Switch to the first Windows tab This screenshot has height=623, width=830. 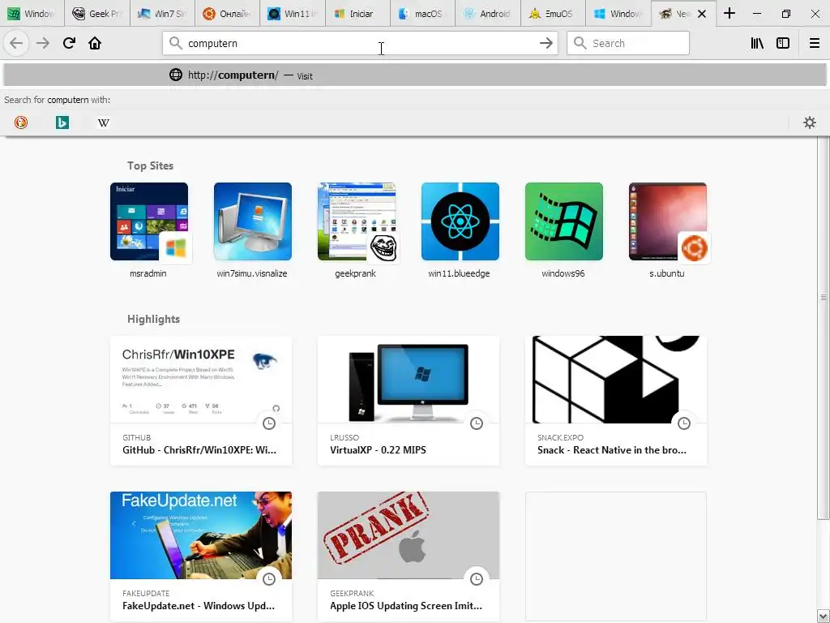coord(32,13)
